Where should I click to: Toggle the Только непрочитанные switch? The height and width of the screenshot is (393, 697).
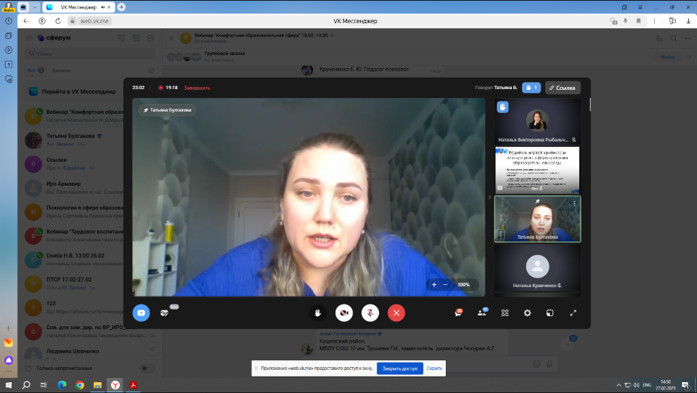[x=147, y=368]
